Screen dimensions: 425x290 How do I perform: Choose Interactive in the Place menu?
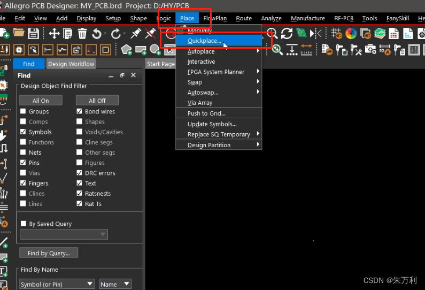tap(219, 62)
